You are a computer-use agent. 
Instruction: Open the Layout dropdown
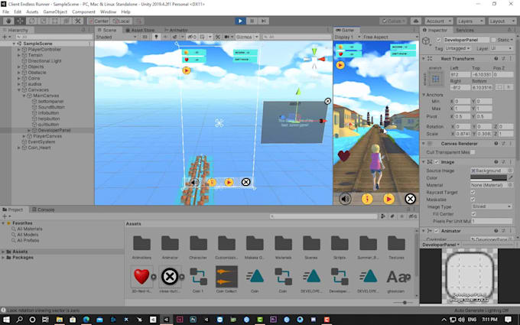click(501, 21)
